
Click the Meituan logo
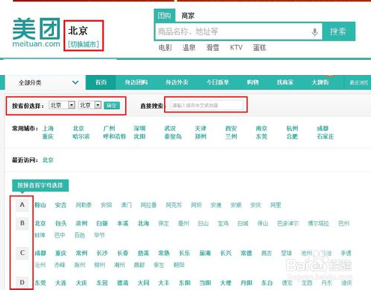36,32
